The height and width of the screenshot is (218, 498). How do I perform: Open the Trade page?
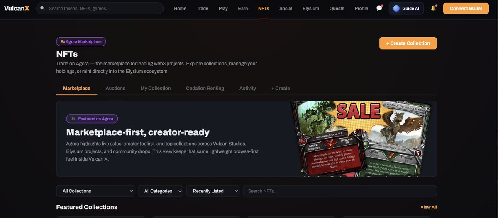point(203,8)
